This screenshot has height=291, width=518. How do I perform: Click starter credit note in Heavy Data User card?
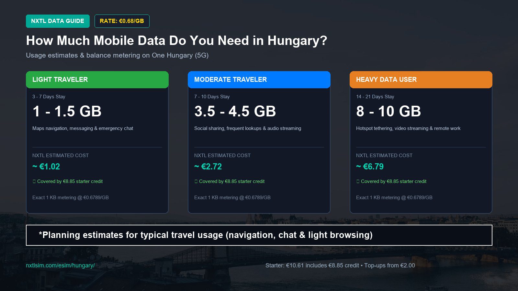point(391,181)
